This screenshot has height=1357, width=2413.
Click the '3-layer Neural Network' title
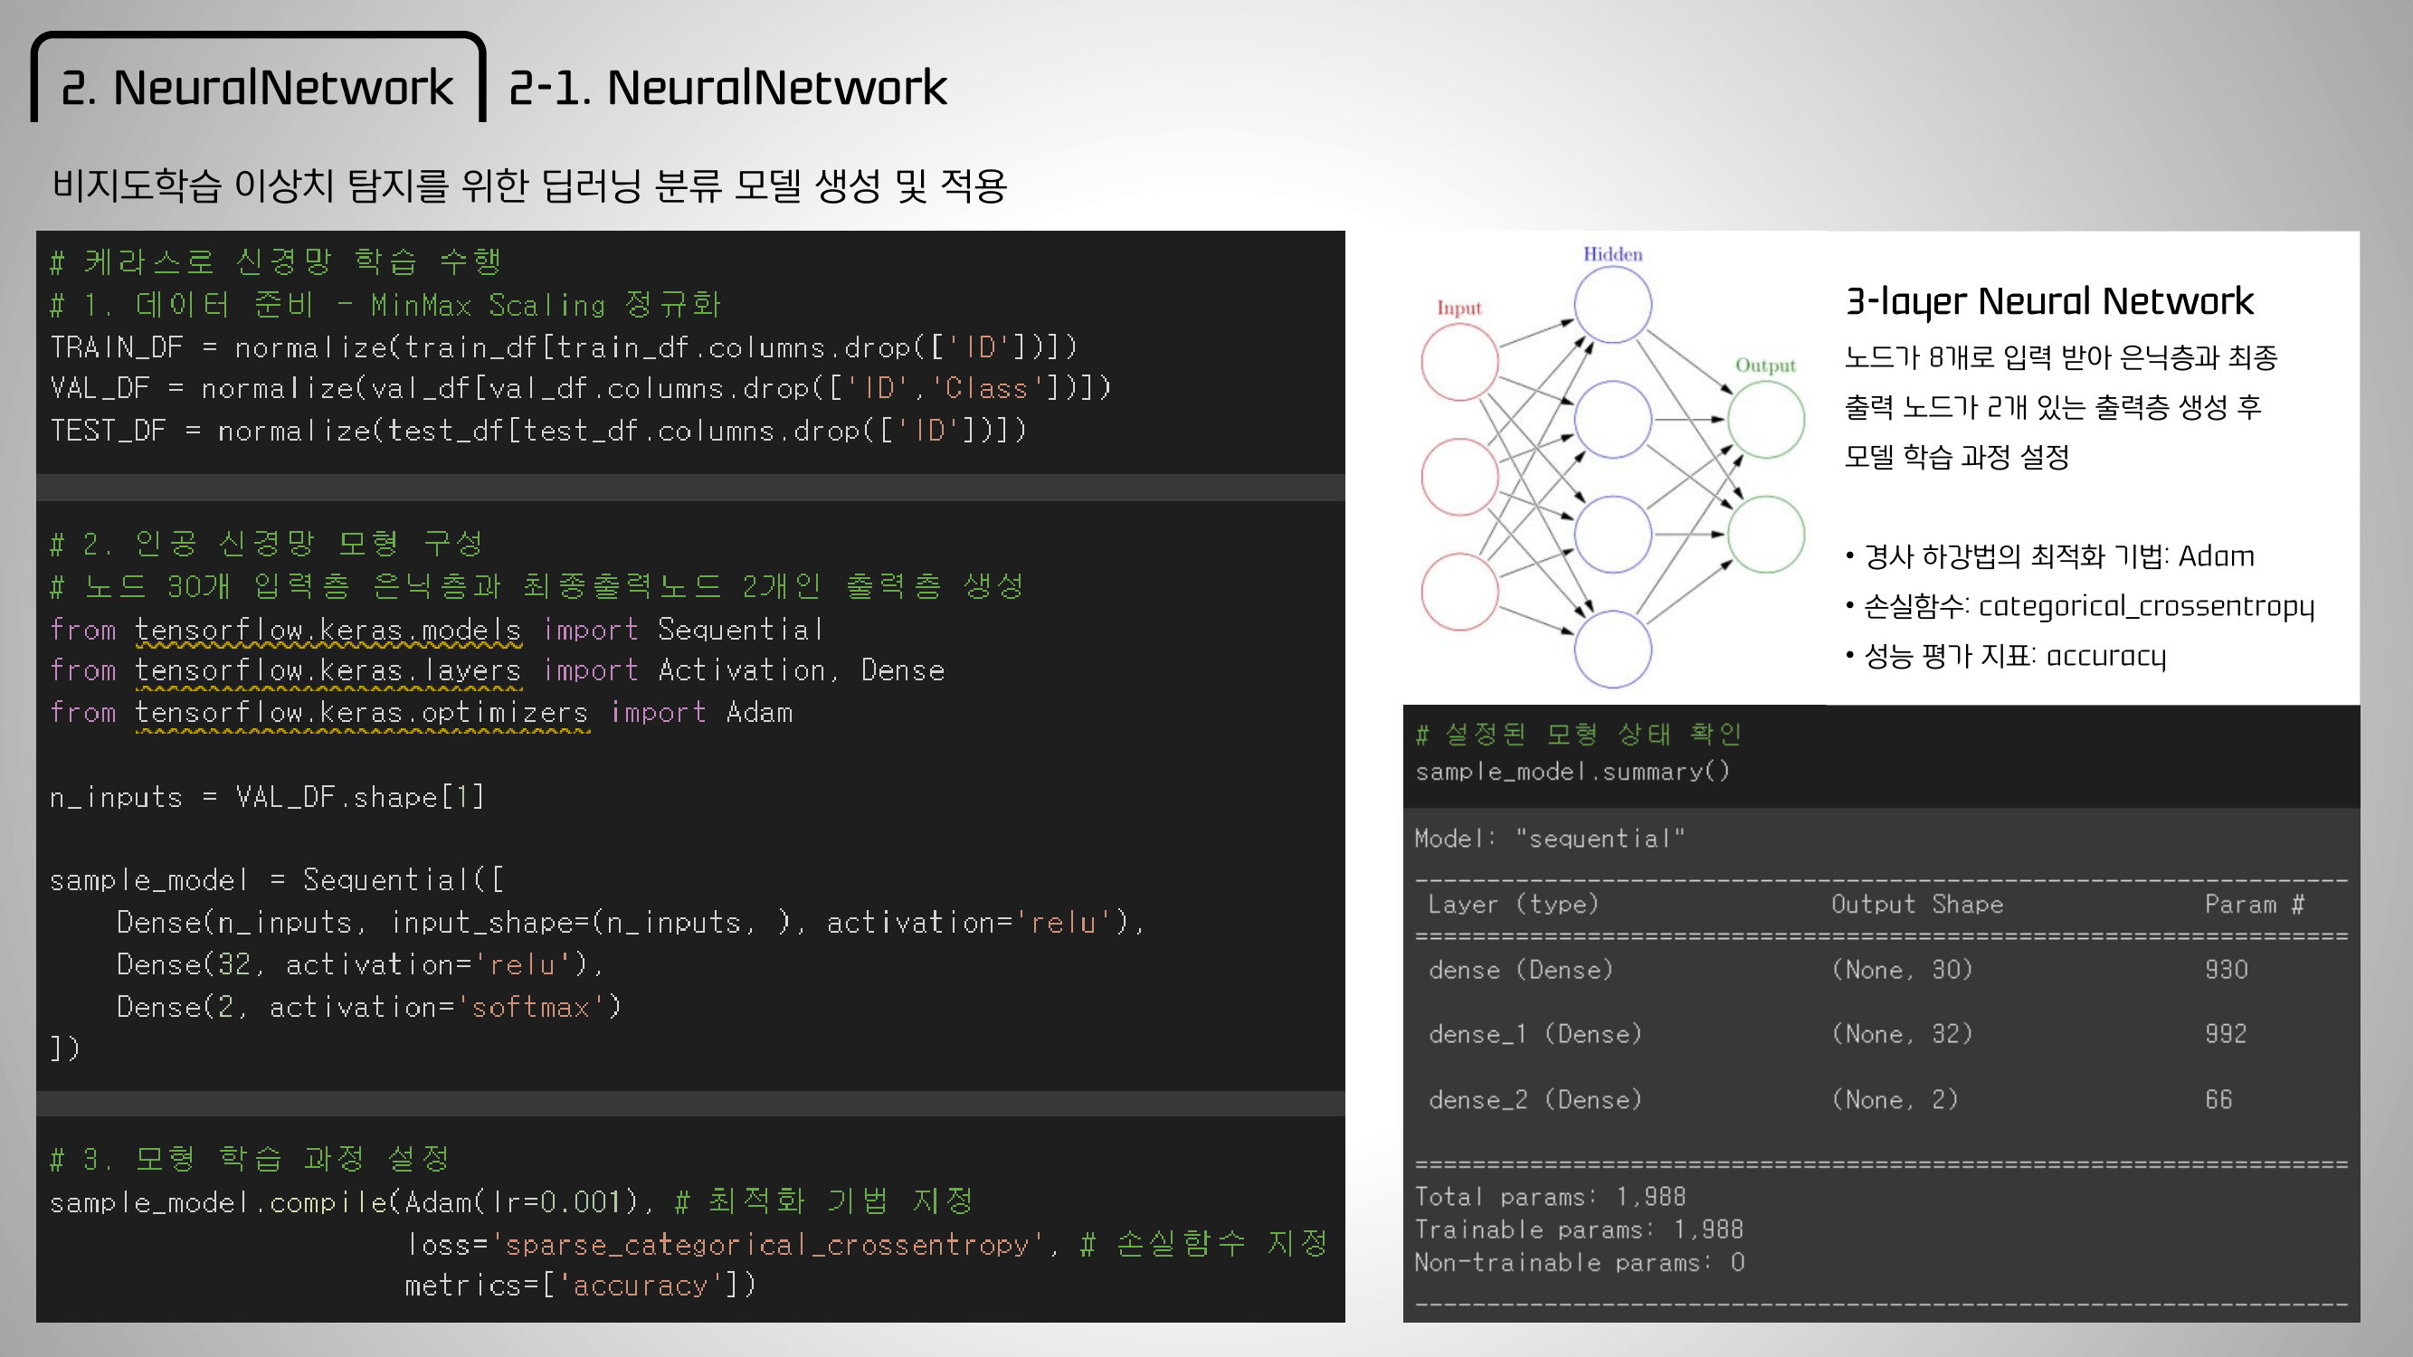[x=2049, y=301]
